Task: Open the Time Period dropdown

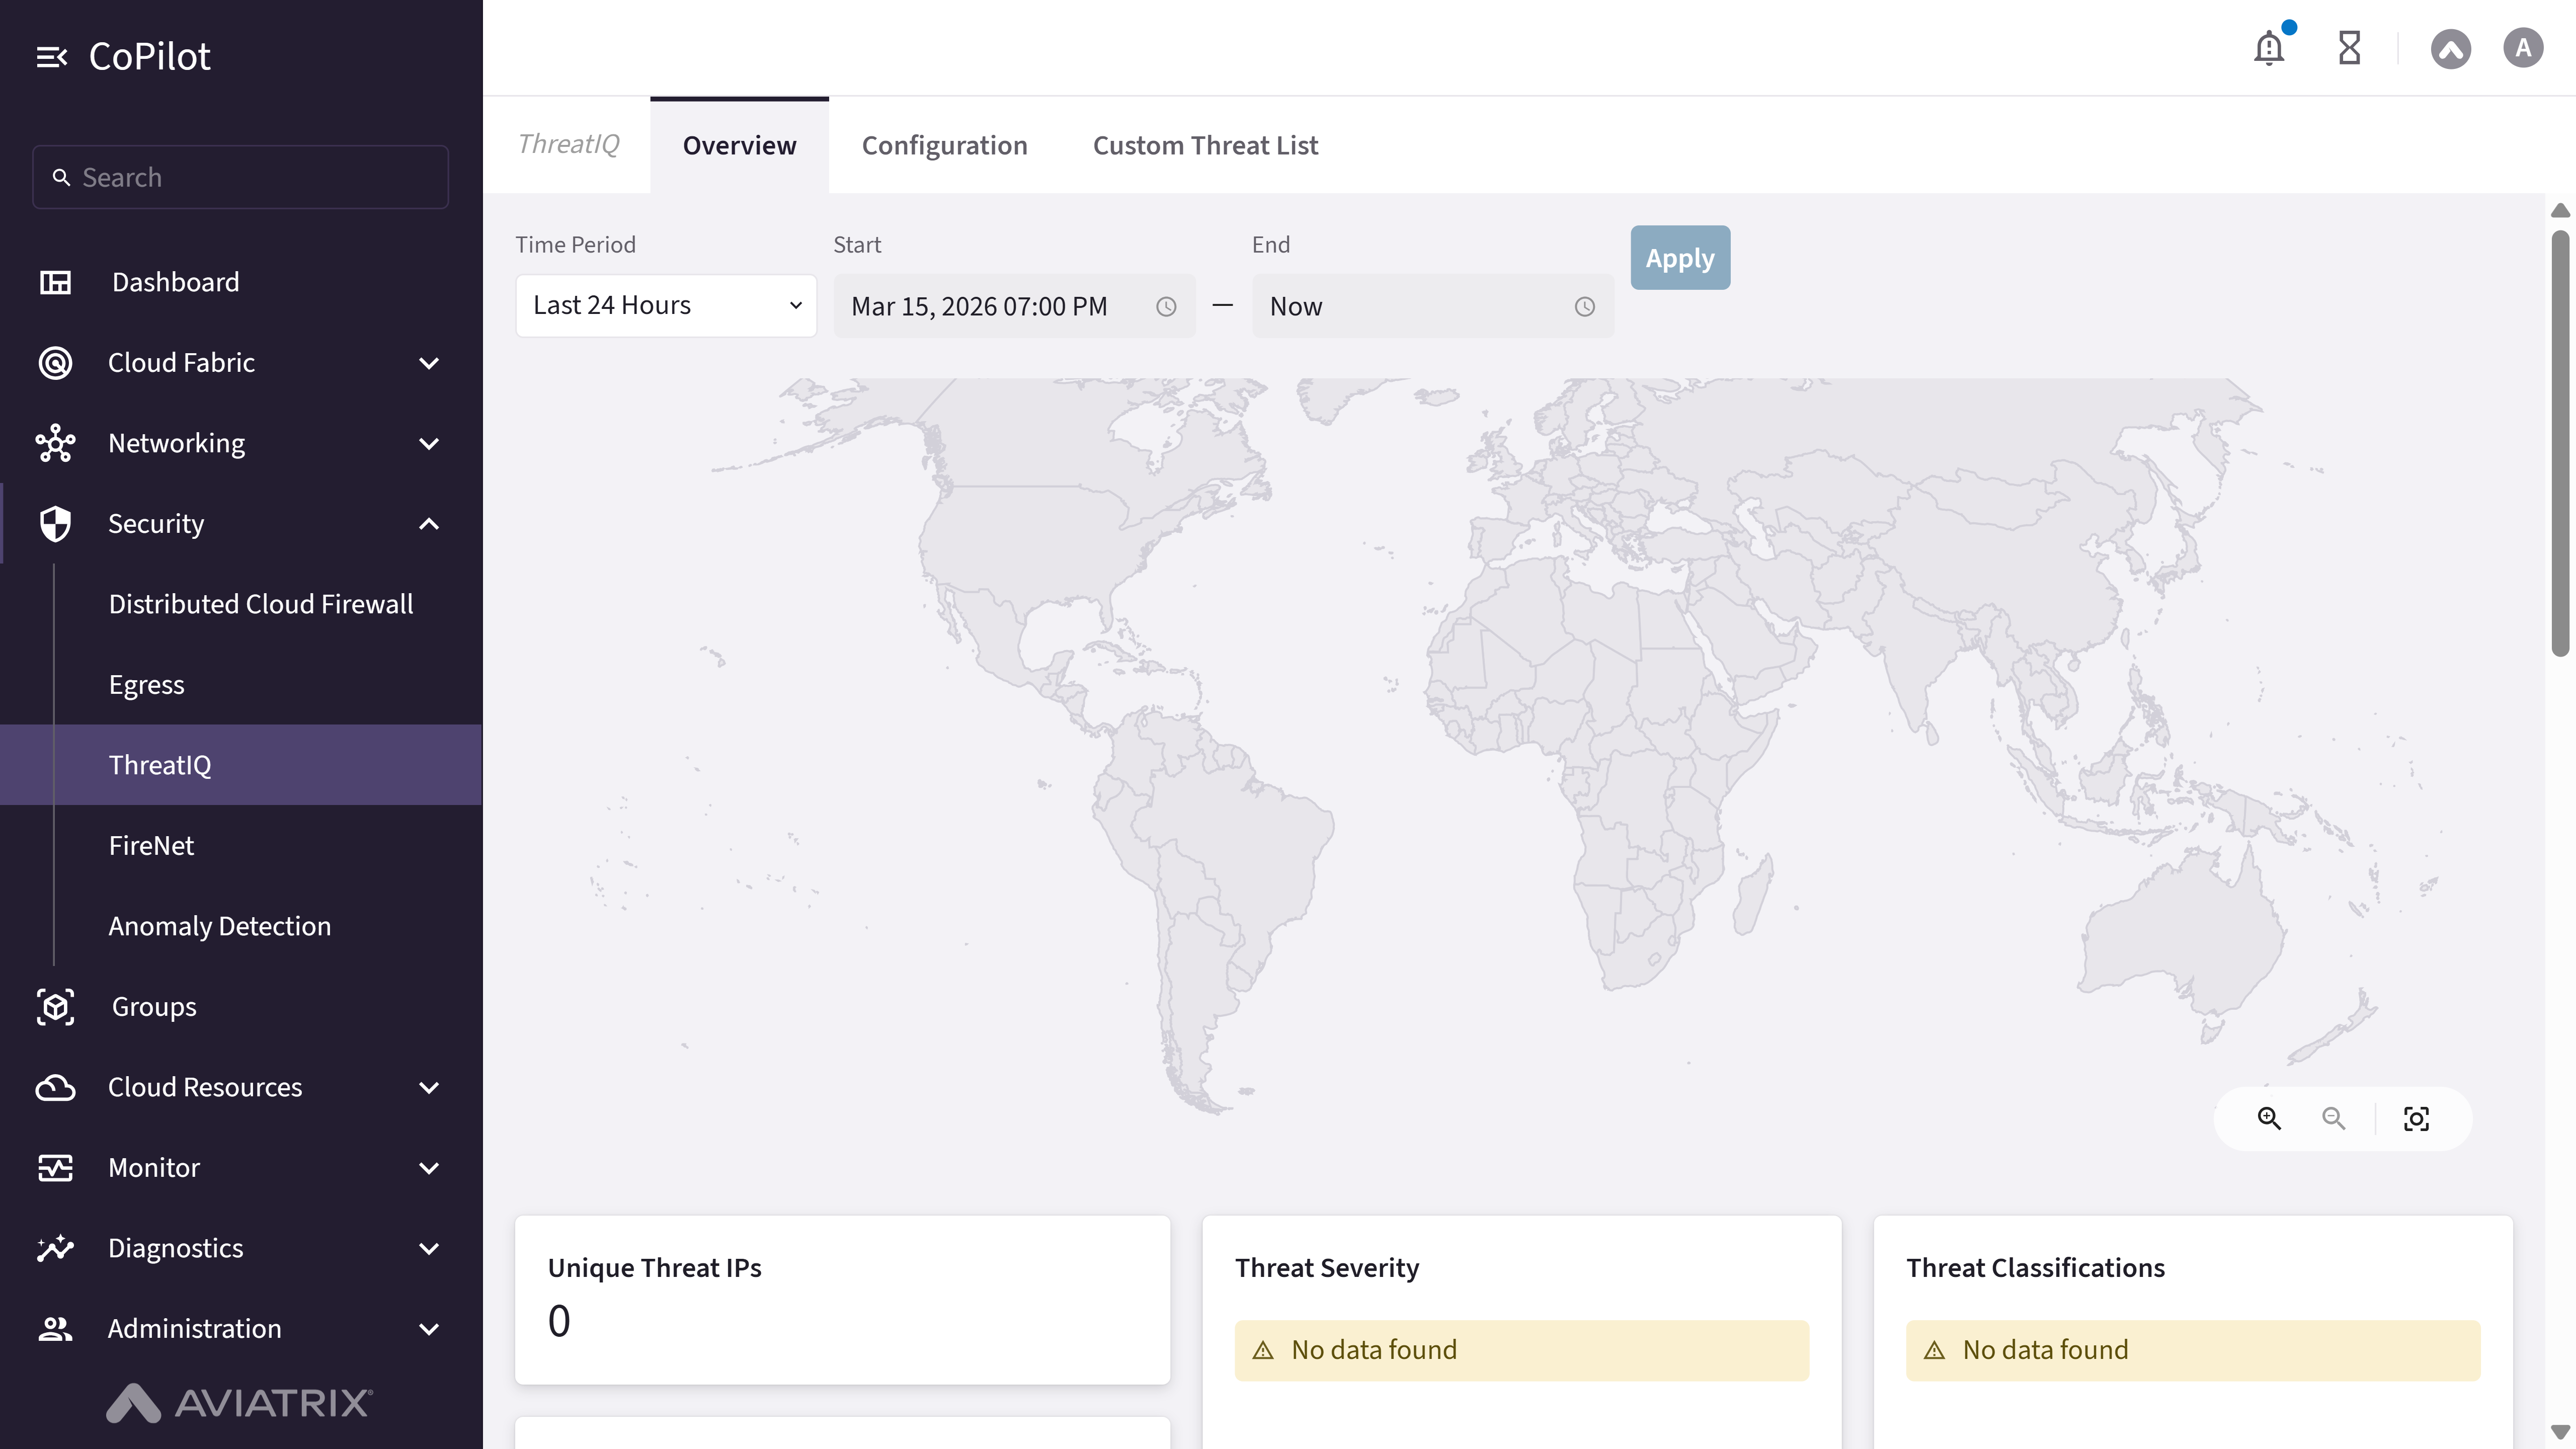Action: 666,306
